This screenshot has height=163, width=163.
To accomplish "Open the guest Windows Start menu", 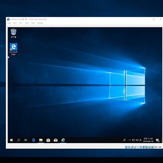I will (x=11, y=140).
